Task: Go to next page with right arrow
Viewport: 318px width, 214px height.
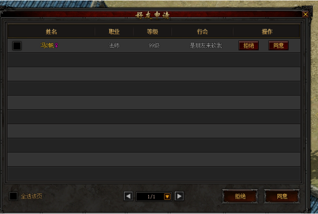Action: [x=179, y=196]
